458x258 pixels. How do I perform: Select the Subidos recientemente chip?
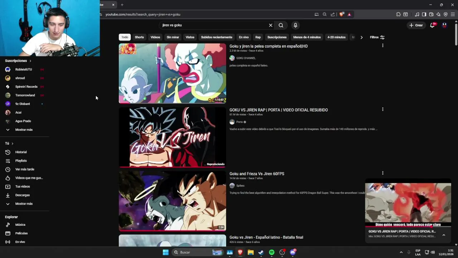(216, 37)
